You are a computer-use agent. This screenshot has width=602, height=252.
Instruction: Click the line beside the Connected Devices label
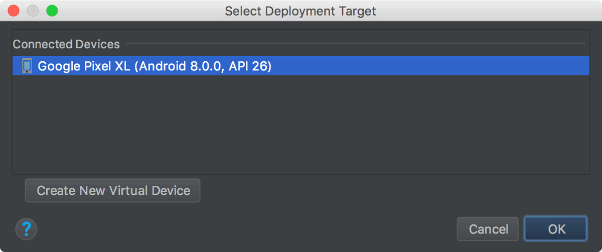(x=355, y=44)
